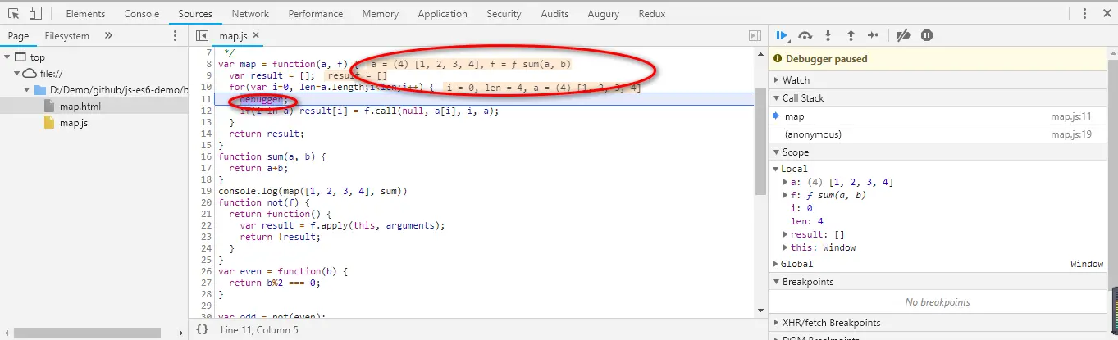This screenshot has width=1118, height=340.
Task: Collapse the Local scope group
Action: [776, 169]
